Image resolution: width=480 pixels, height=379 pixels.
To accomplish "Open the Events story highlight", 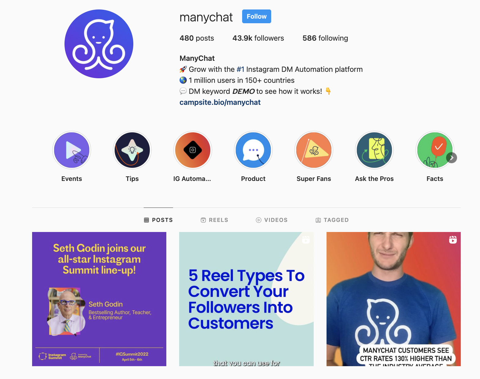I will tap(72, 150).
